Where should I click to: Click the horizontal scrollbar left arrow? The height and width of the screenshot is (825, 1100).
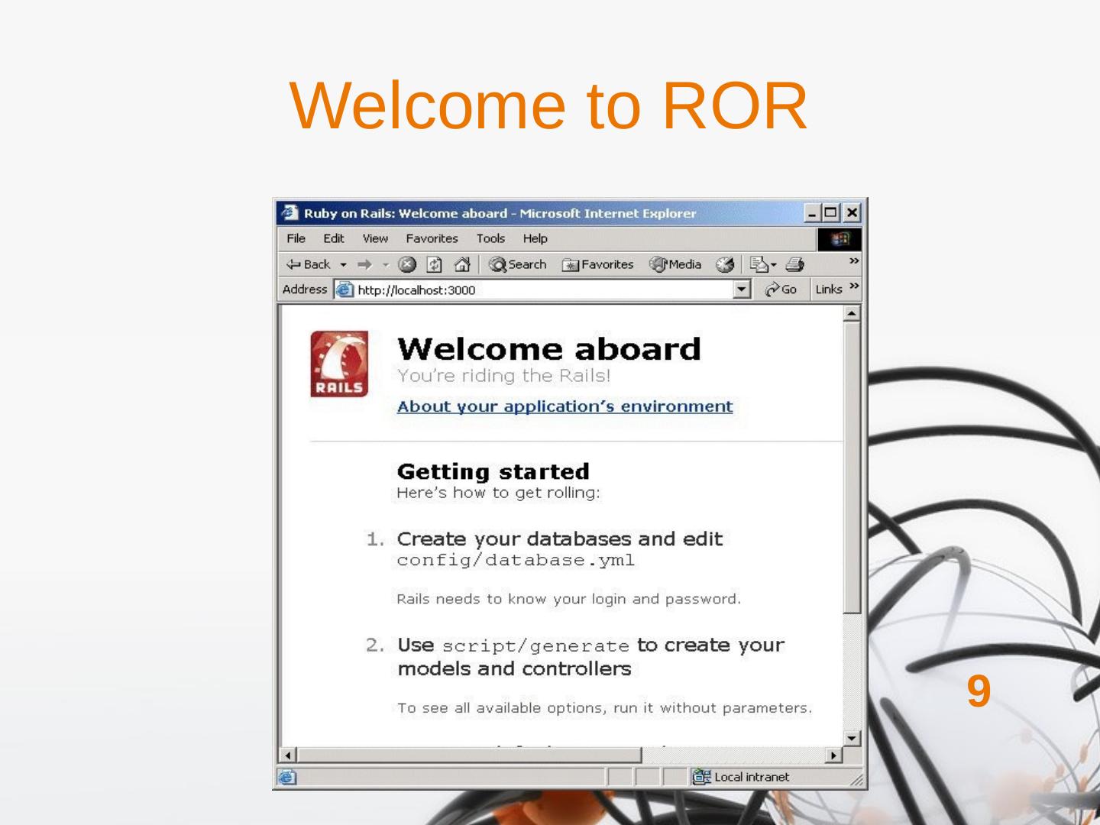click(x=288, y=755)
